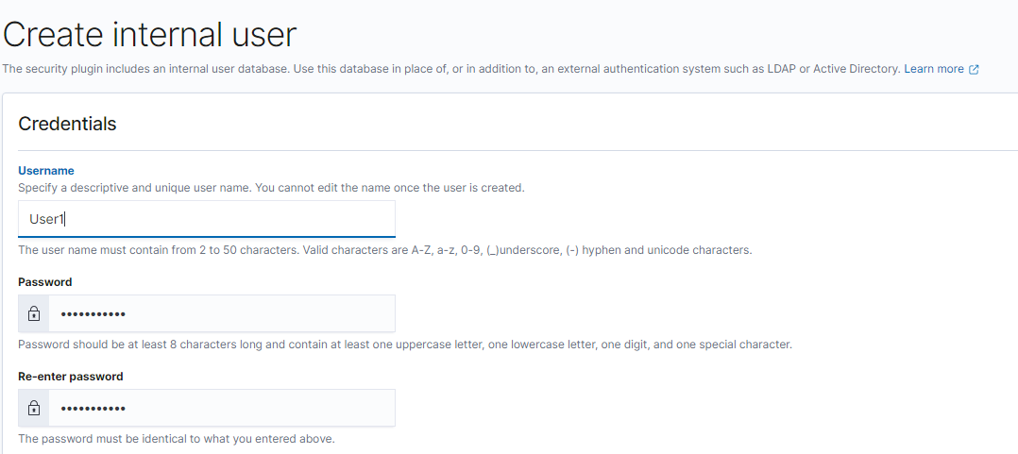Click the password at least 8 characters hint

405,345
